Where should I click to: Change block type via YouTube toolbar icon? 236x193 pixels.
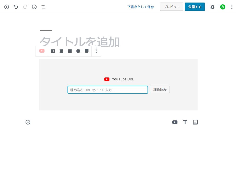42,51
